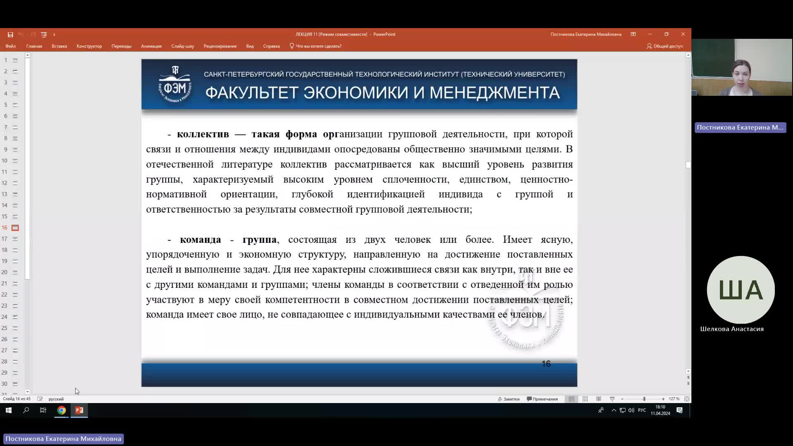Viewport: 793px width, 446px height.
Task: Expand hidden system tray icons chevron
Action: pyautogui.click(x=614, y=410)
